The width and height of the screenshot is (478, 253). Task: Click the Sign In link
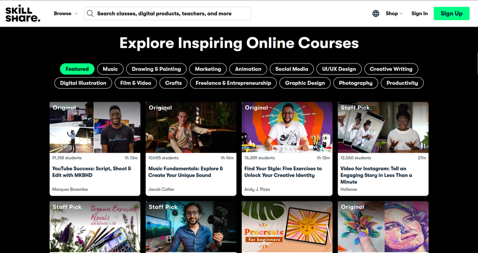coord(419,13)
